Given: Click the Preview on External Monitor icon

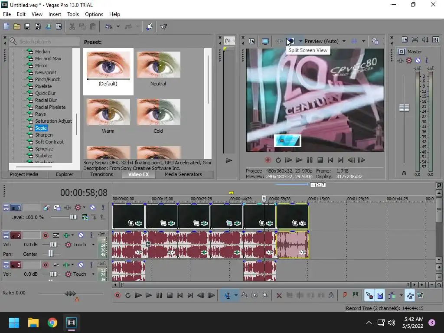Looking at the screenshot, I should pos(265,41).
